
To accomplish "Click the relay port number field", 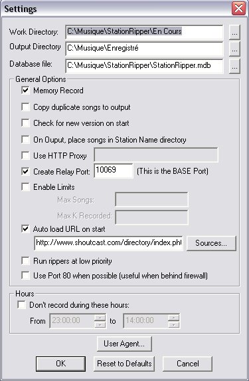I will [x=114, y=171].
